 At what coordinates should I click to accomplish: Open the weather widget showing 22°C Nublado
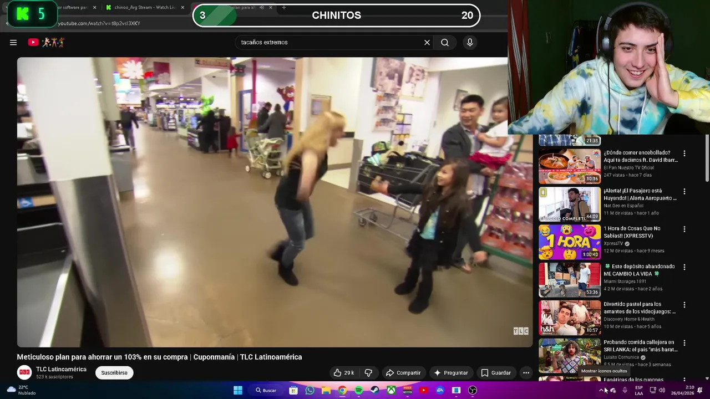pyautogui.click(x=21, y=390)
